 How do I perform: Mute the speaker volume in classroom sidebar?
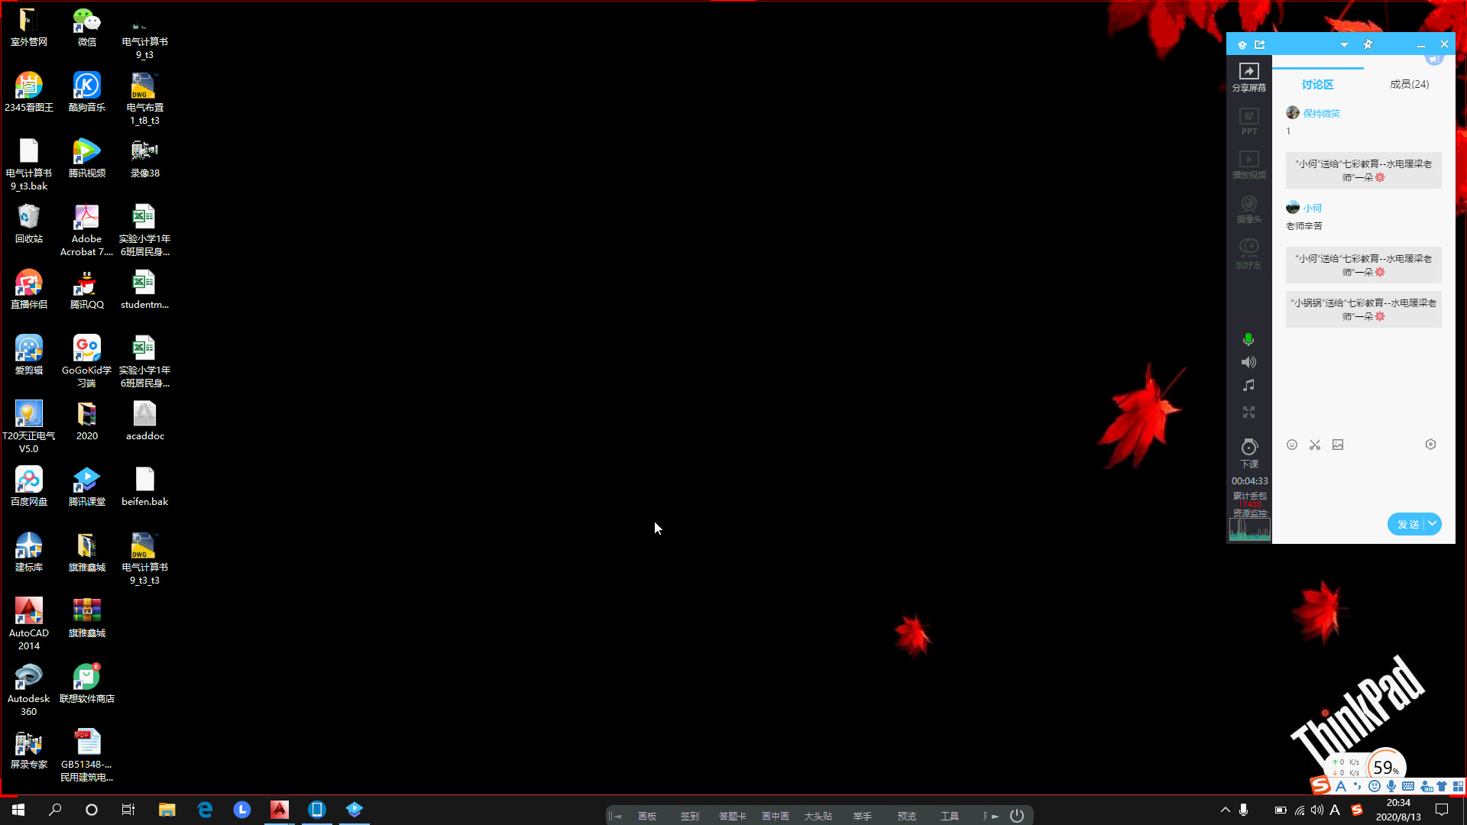pyautogui.click(x=1248, y=362)
